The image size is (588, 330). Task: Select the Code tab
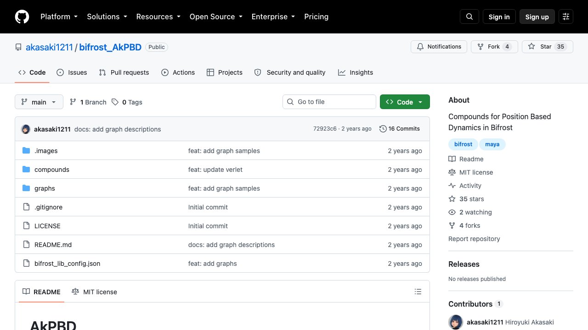point(32,72)
